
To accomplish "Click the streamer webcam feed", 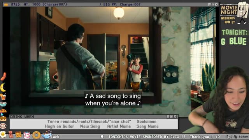I will point(219,100).
